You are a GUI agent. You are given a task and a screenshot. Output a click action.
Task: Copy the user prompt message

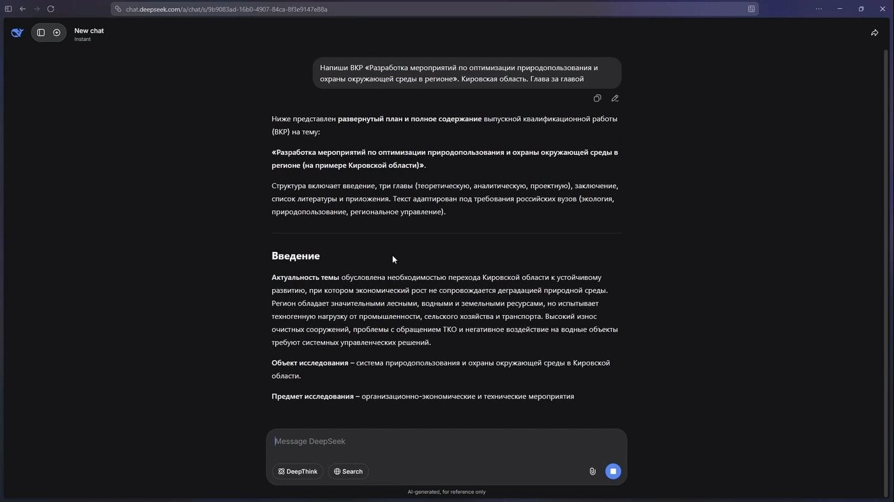click(597, 98)
